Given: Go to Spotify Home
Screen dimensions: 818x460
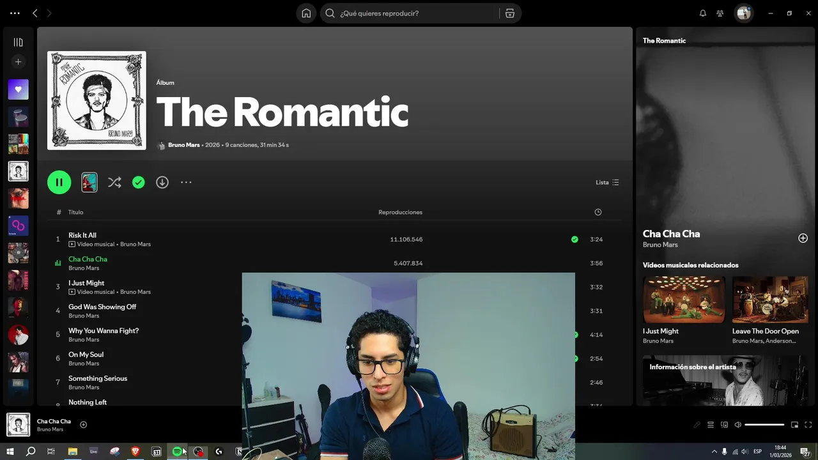Looking at the screenshot, I should pyautogui.click(x=306, y=13).
